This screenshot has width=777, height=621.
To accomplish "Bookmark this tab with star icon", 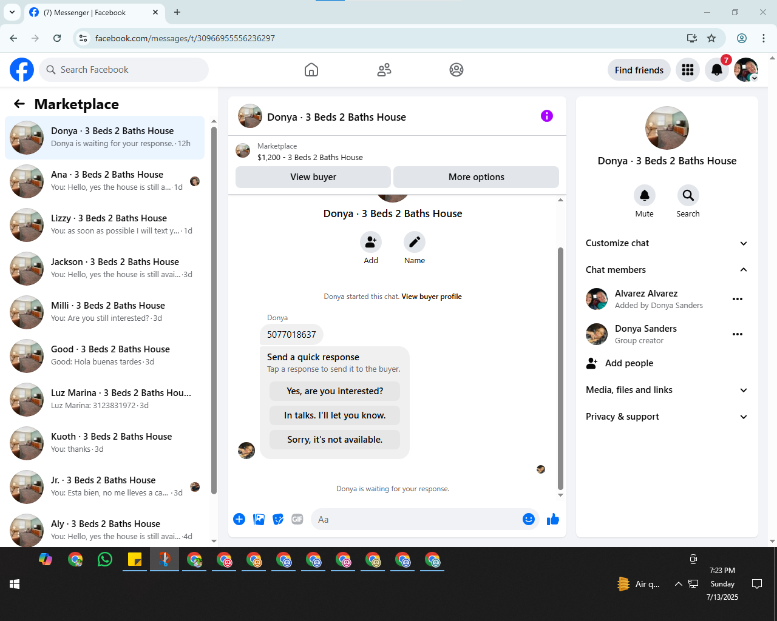I will pyautogui.click(x=711, y=38).
